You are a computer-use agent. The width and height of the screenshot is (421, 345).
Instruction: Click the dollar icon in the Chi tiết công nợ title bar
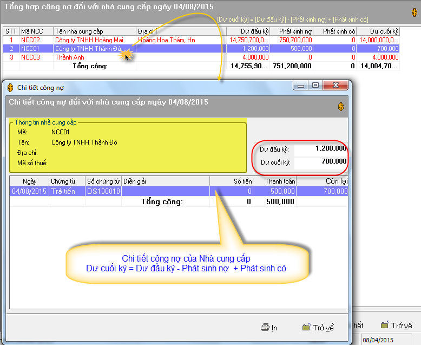pyautogui.click(x=10, y=87)
